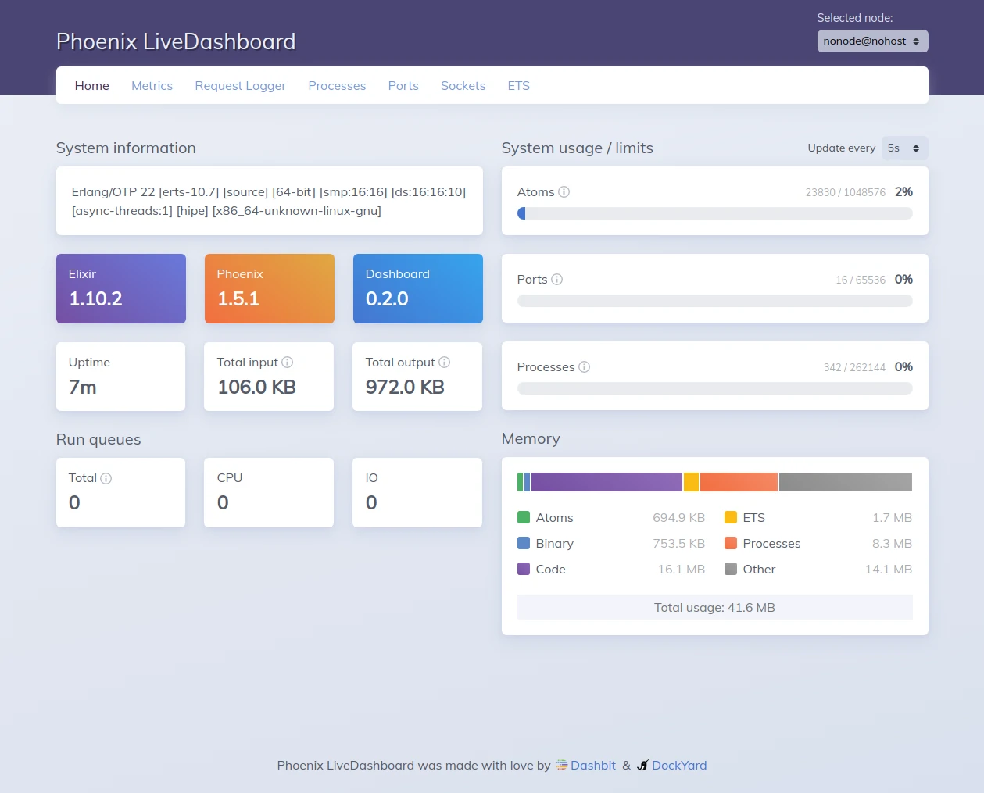Click the 23830 / 1048576 atoms count

pyautogui.click(x=846, y=192)
